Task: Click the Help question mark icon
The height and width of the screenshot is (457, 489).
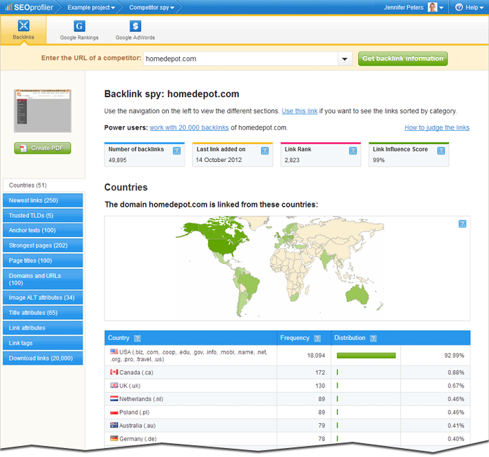Action: (x=459, y=7)
